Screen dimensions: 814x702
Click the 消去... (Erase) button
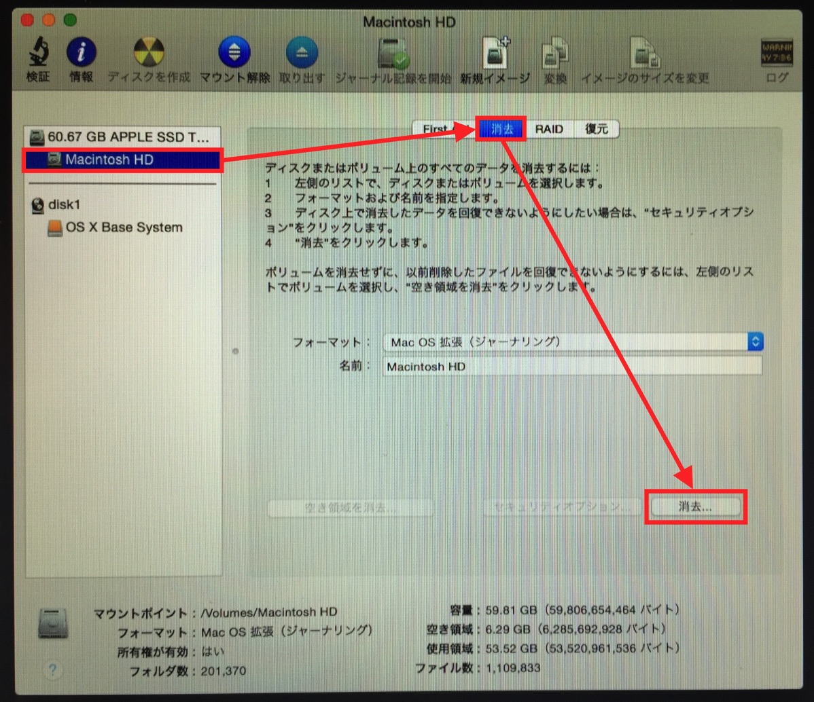(695, 506)
